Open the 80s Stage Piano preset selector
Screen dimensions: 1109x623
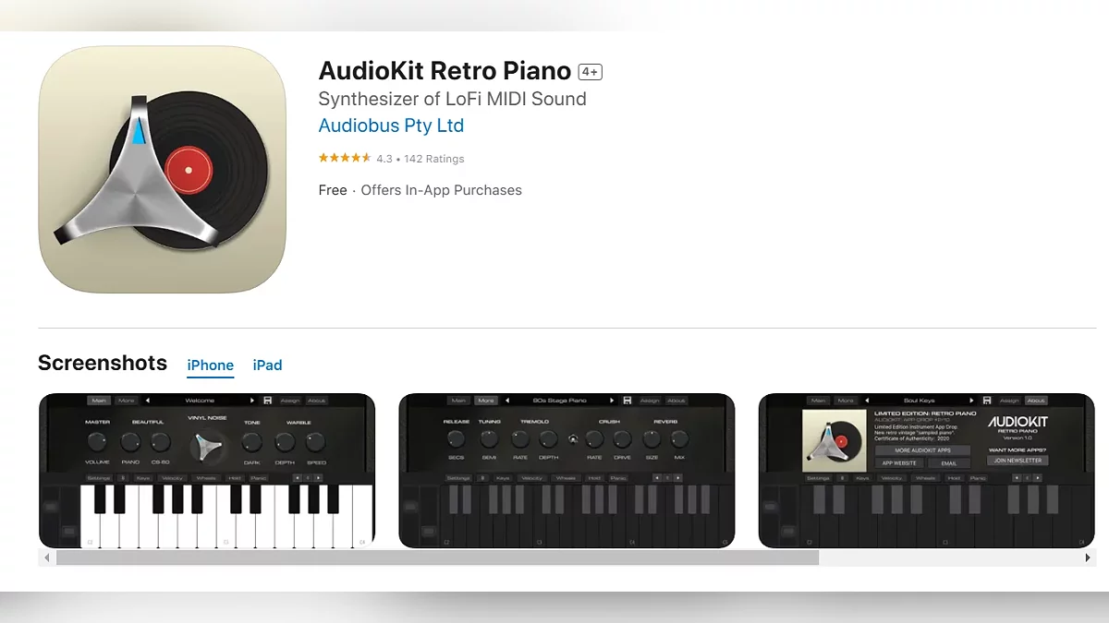click(559, 401)
